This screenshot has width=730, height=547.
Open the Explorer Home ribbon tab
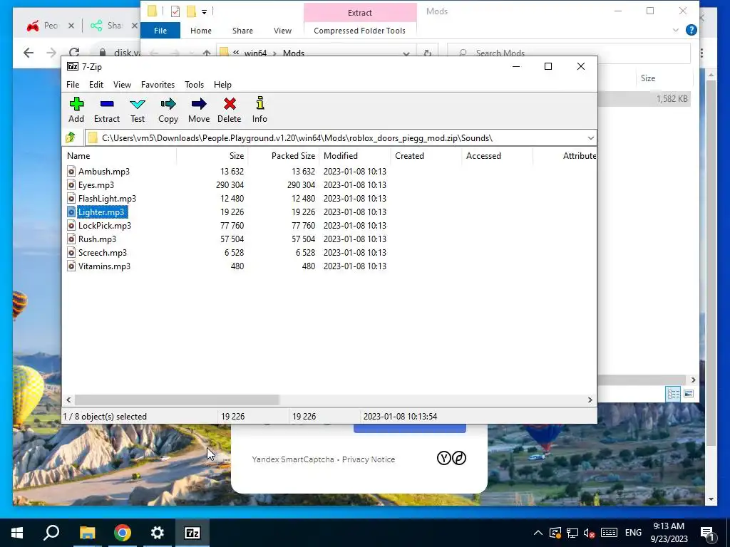(x=200, y=31)
